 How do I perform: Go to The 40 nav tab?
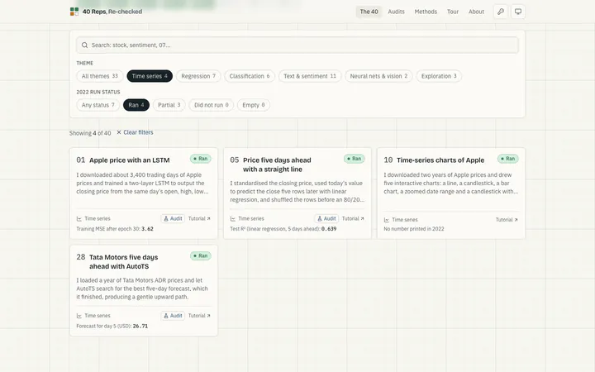pyautogui.click(x=369, y=12)
